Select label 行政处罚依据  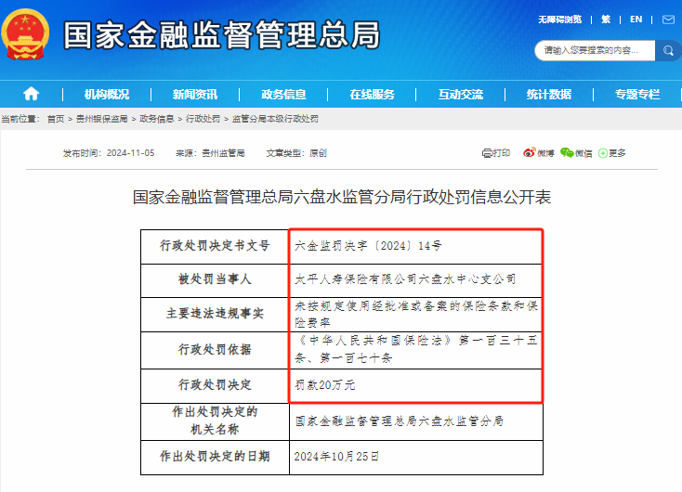215,349
